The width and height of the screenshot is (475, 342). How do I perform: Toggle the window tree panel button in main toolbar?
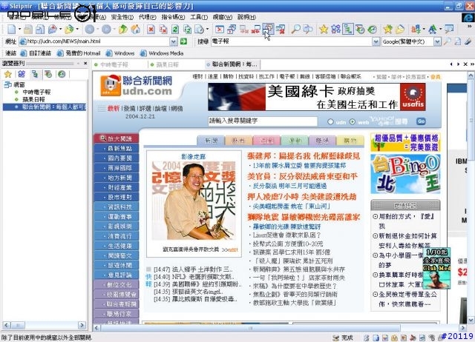click(348, 30)
